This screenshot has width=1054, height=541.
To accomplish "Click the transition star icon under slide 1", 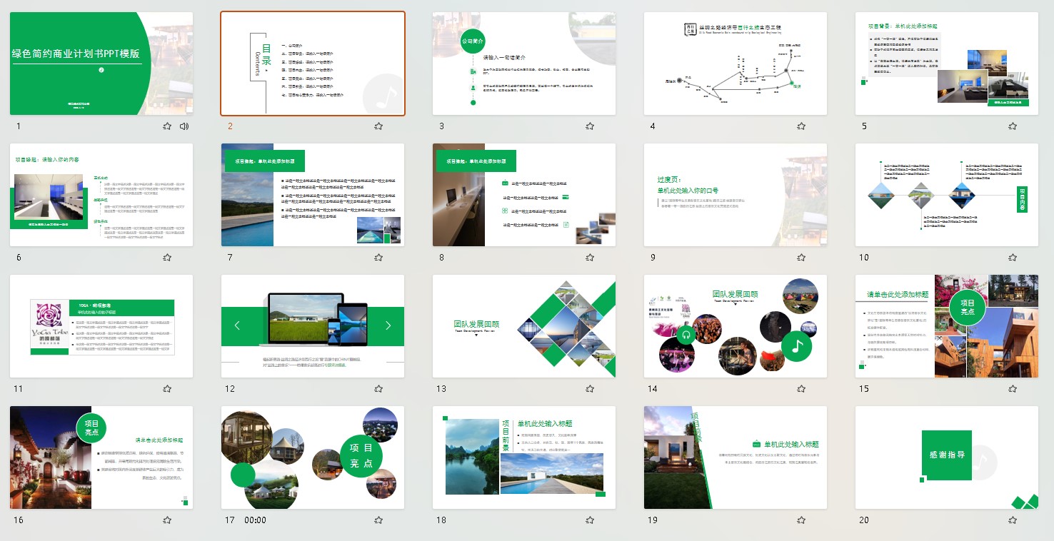I will (167, 126).
